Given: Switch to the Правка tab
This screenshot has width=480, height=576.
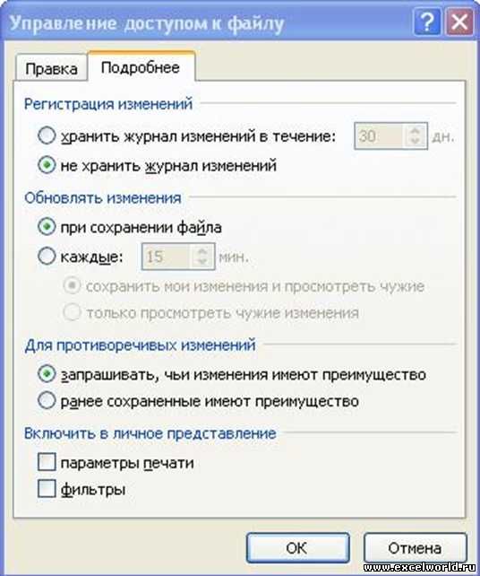Looking at the screenshot, I should pos(51,69).
